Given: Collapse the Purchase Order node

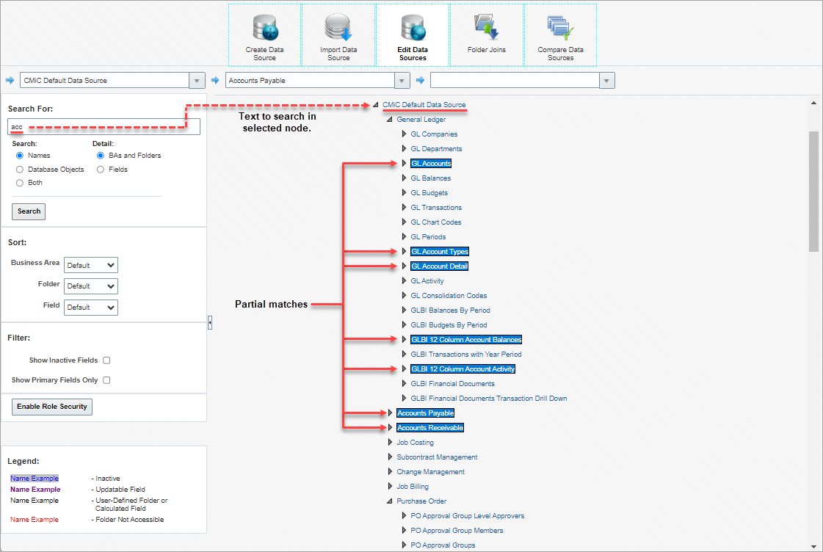Looking at the screenshot, I should 389,501.
